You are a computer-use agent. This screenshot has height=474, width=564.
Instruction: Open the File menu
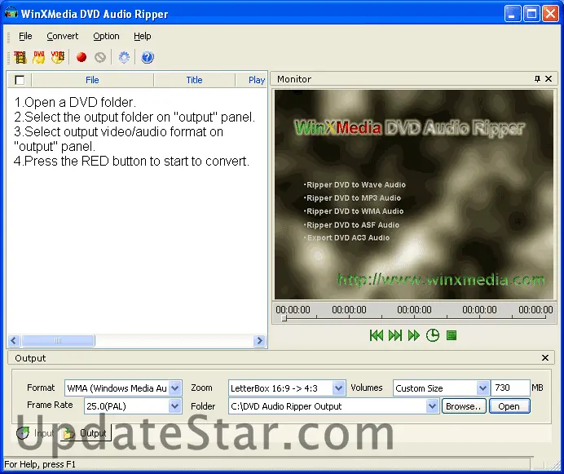point(25,36)
